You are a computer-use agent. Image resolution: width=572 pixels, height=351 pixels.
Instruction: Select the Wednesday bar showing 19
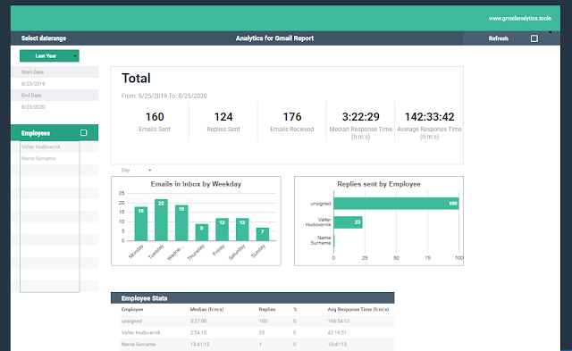point(181,222)
